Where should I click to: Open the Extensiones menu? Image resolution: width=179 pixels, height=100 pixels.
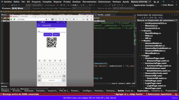[104, 2]
